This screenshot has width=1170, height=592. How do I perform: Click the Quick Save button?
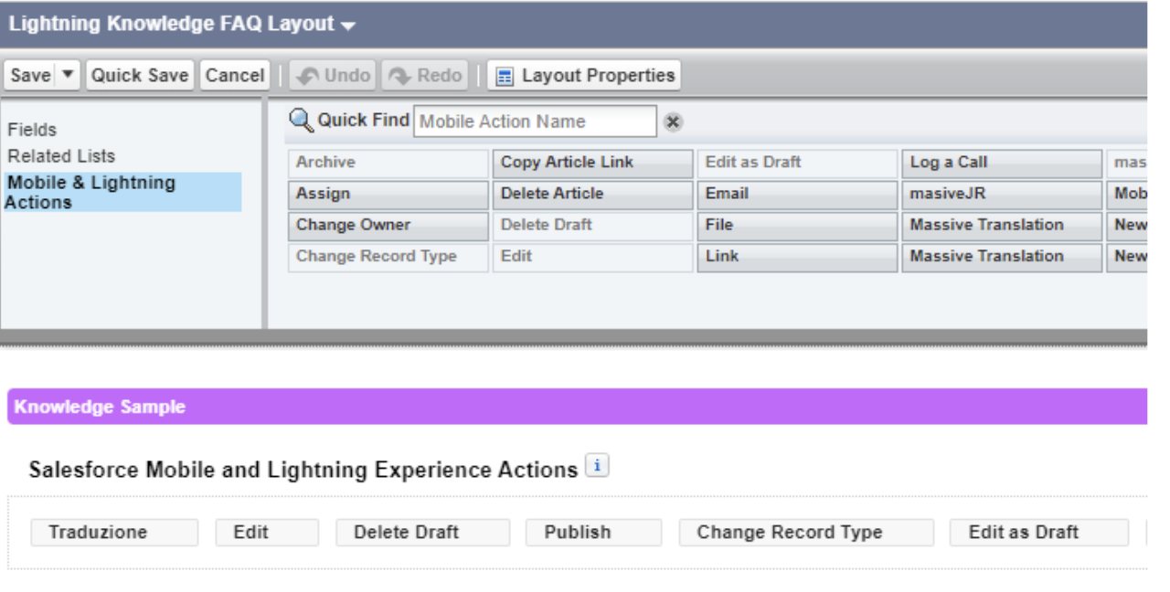coord(140,75)
